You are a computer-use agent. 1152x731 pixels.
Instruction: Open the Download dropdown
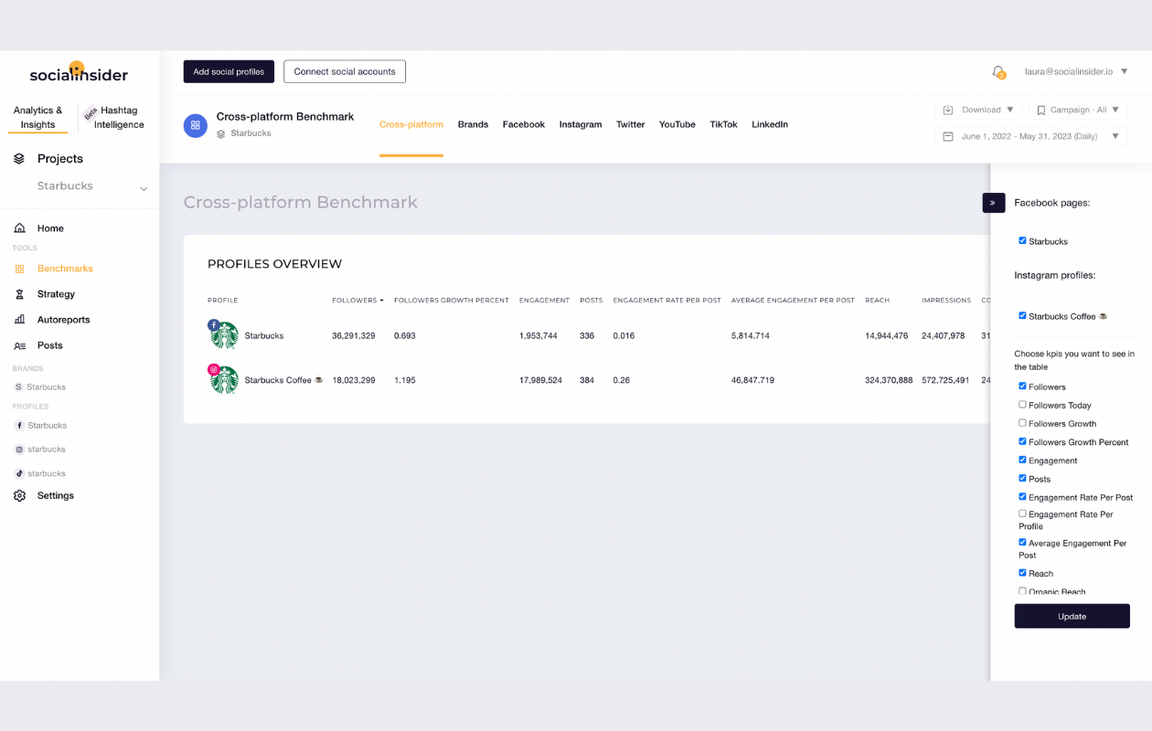pyautogui.click(x=977, y=110)
